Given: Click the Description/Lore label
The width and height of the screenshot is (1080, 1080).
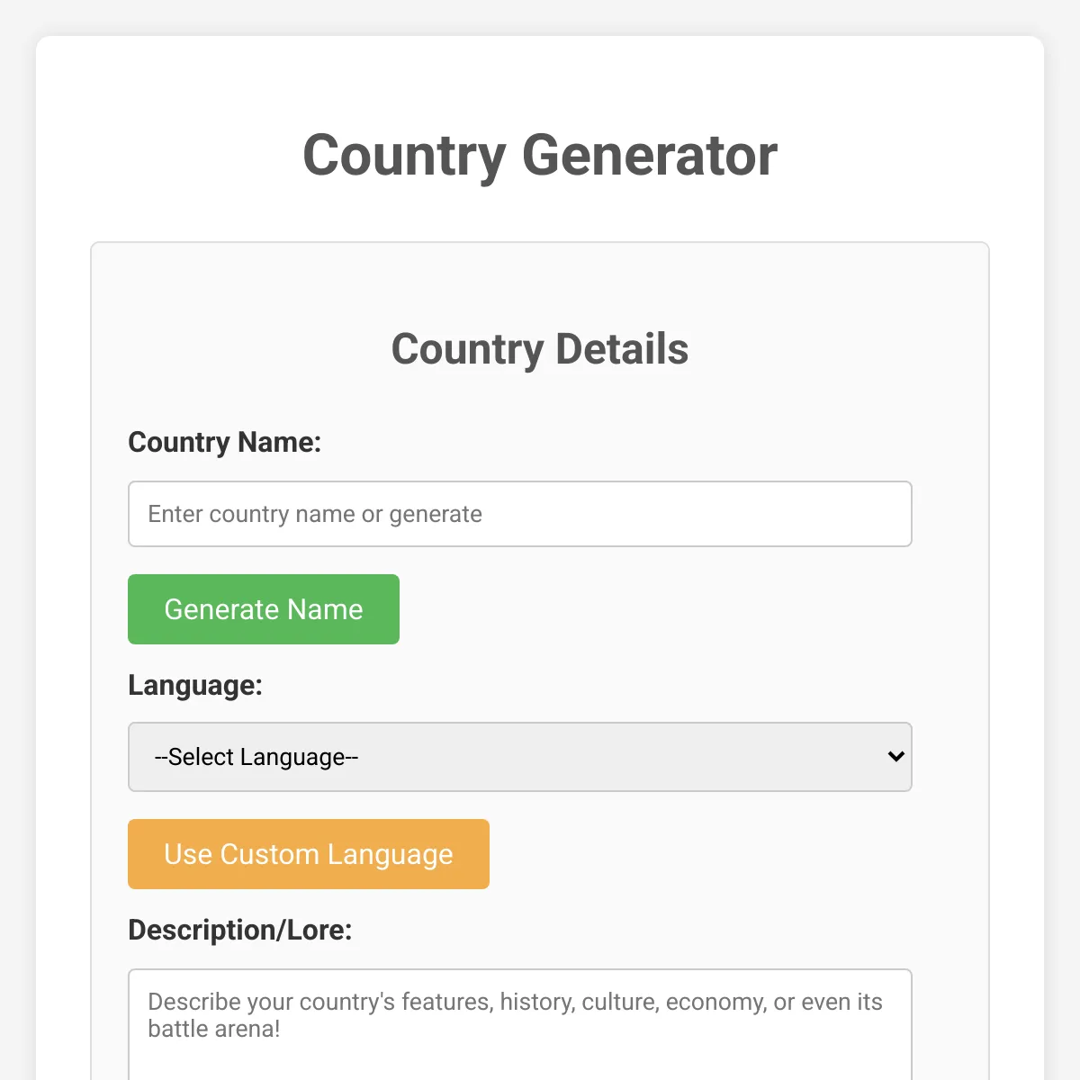Looking at the screenshot, I should [239, 930].
